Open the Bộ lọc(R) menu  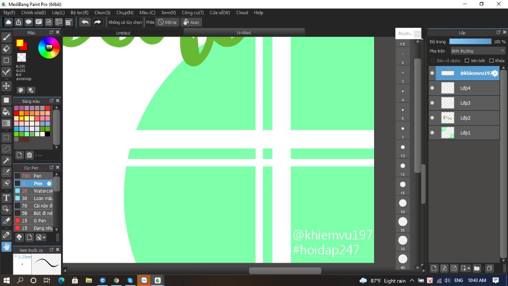(x=79, y=12)
